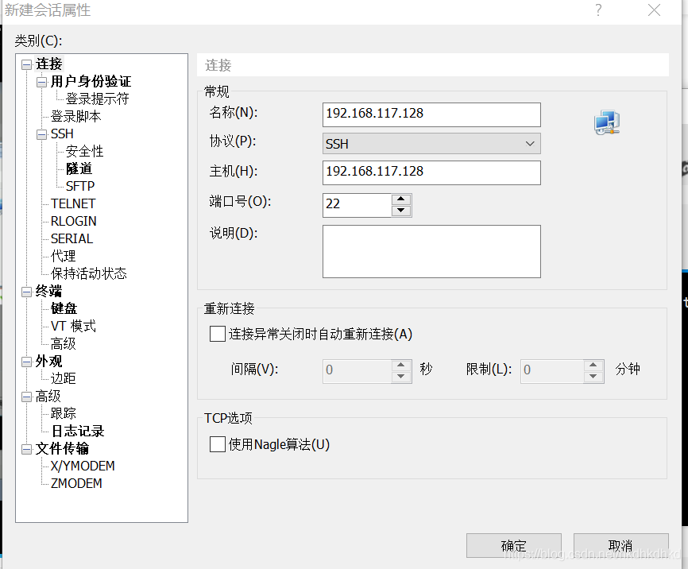Toggle the use Nagle algorithm checkbox
This screenshot has width=688, height=569.
218,444
